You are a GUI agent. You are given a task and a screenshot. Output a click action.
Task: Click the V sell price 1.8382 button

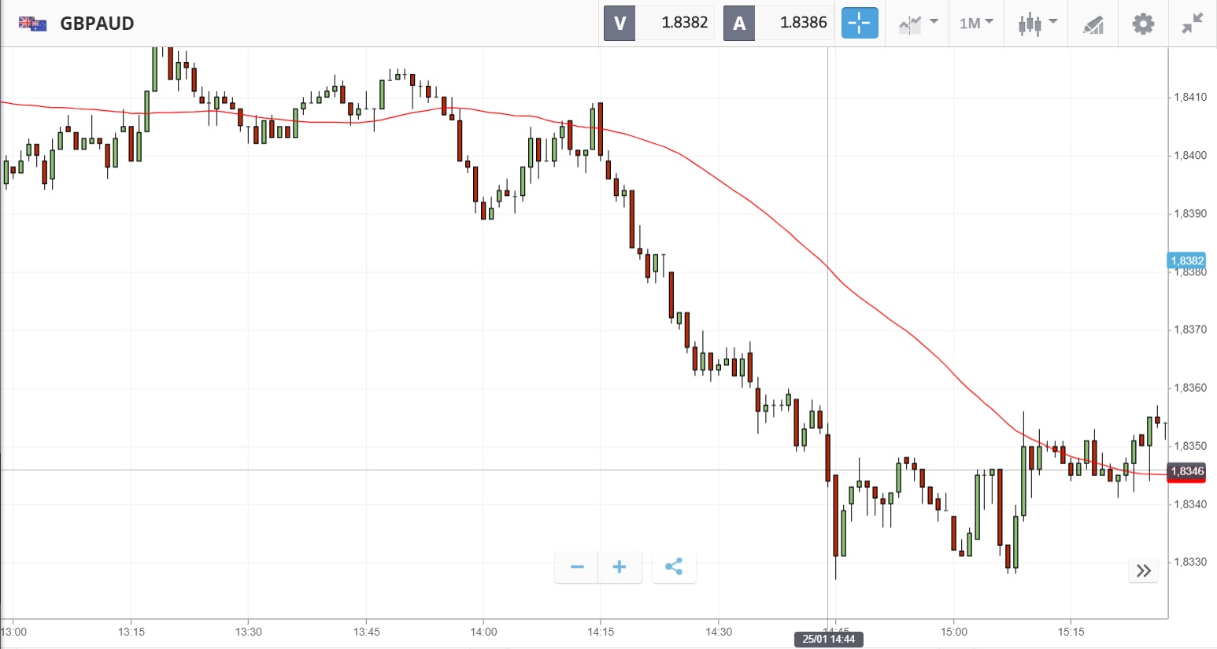(x=660, y=23)
